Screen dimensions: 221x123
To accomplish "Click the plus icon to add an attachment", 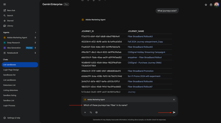I will click(85, 112).
